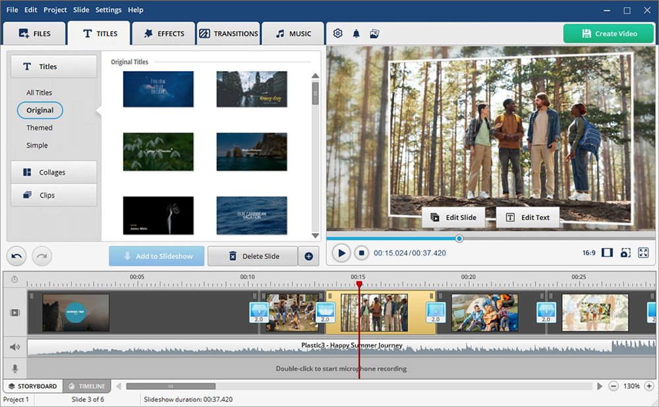Screen dimensions: 659x407
Task: Select the black smoke title template
Action: (158, 215)
